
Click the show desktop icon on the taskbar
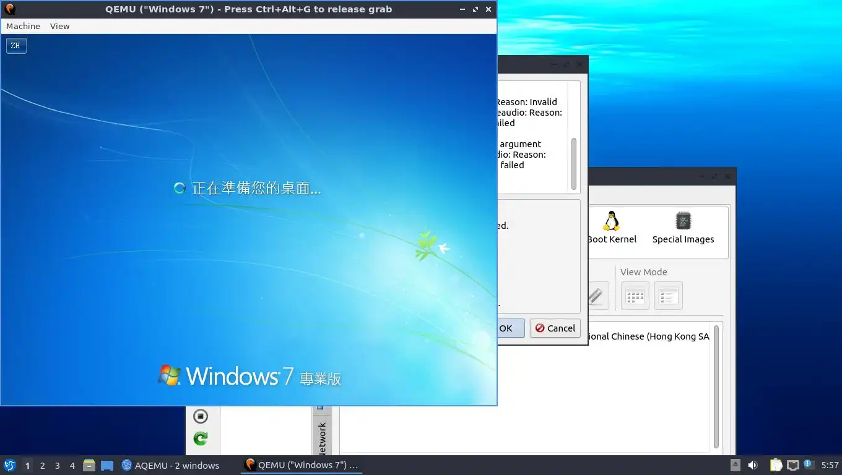click(x=107, y=465)
